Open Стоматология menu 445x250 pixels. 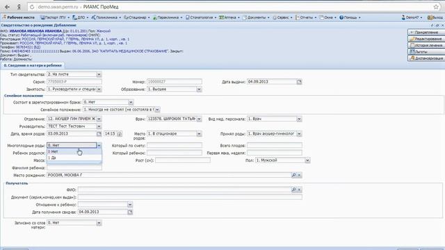201,17
